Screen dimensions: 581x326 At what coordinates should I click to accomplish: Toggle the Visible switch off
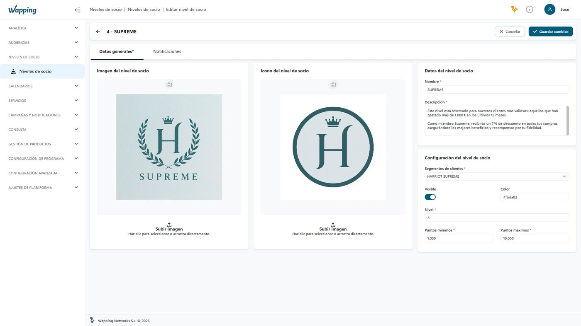pyautogui.click(x=430, y=197)
